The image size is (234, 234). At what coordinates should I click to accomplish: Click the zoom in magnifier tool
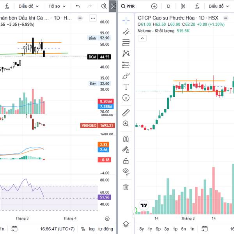126,124
